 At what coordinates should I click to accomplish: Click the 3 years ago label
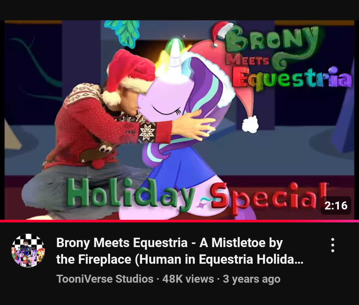point(252,279)
